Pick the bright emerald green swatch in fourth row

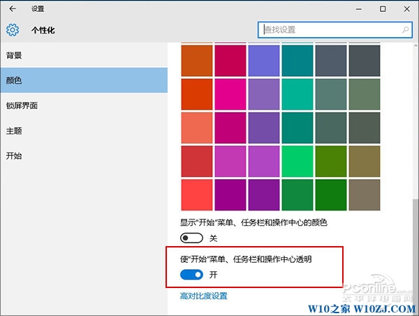(297, 161)
